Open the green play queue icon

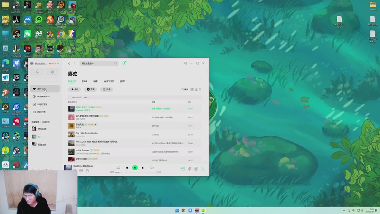(203, 169)
